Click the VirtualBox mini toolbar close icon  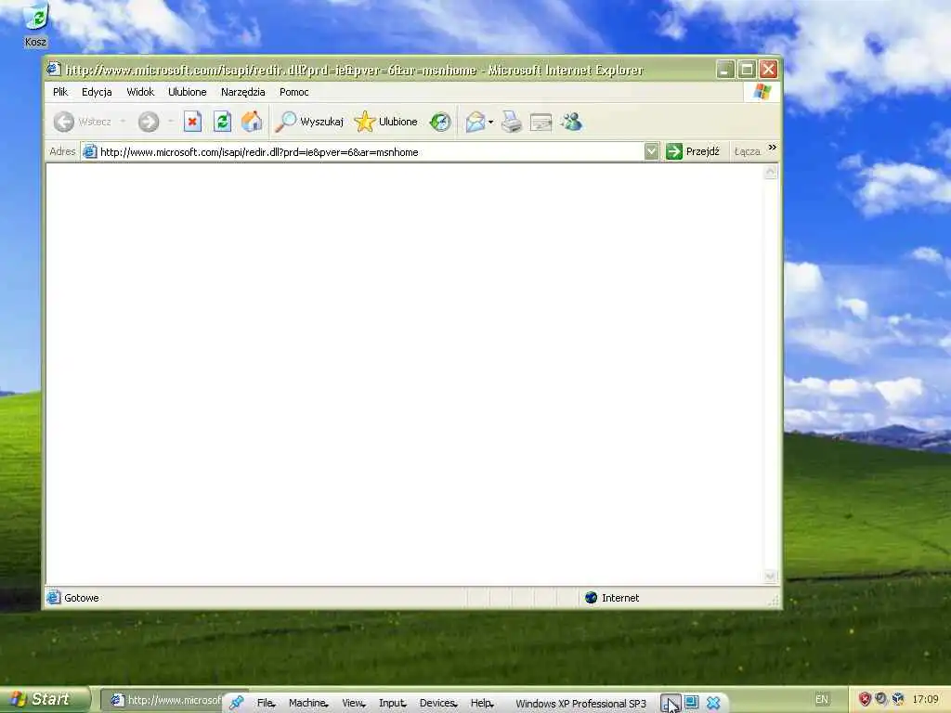coord(713,703)
